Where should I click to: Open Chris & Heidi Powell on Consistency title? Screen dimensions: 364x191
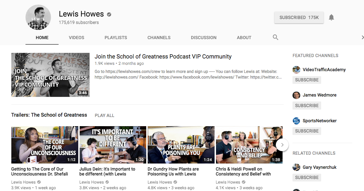243,172
